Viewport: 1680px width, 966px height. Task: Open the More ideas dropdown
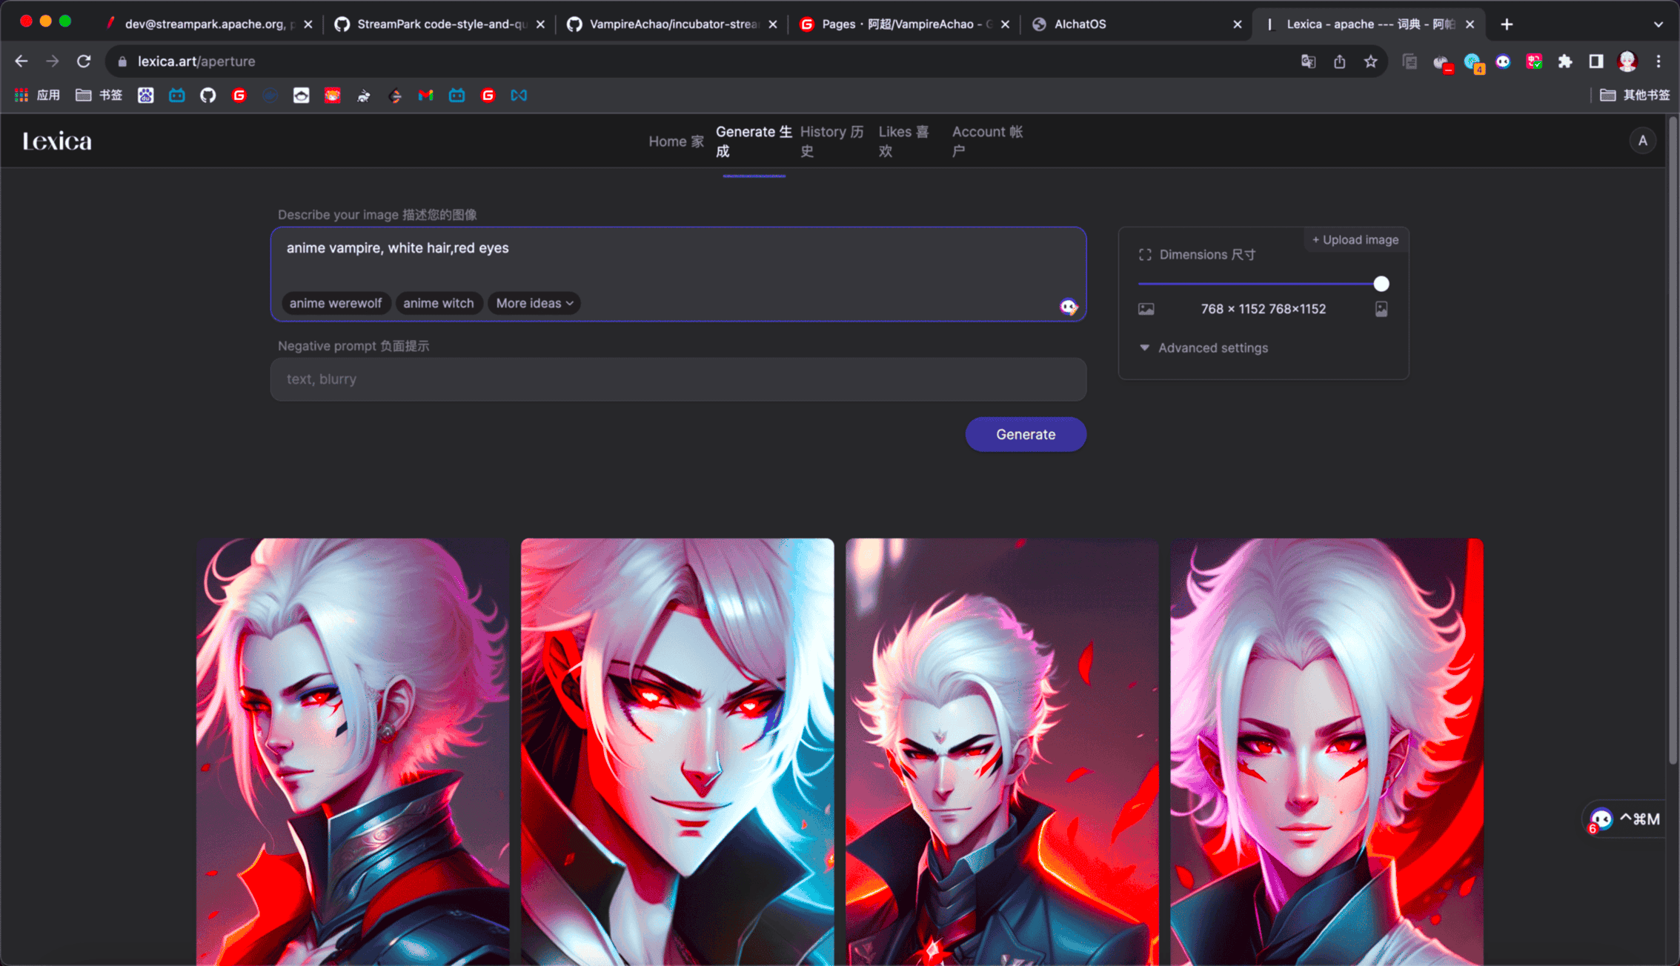point(534,303)
